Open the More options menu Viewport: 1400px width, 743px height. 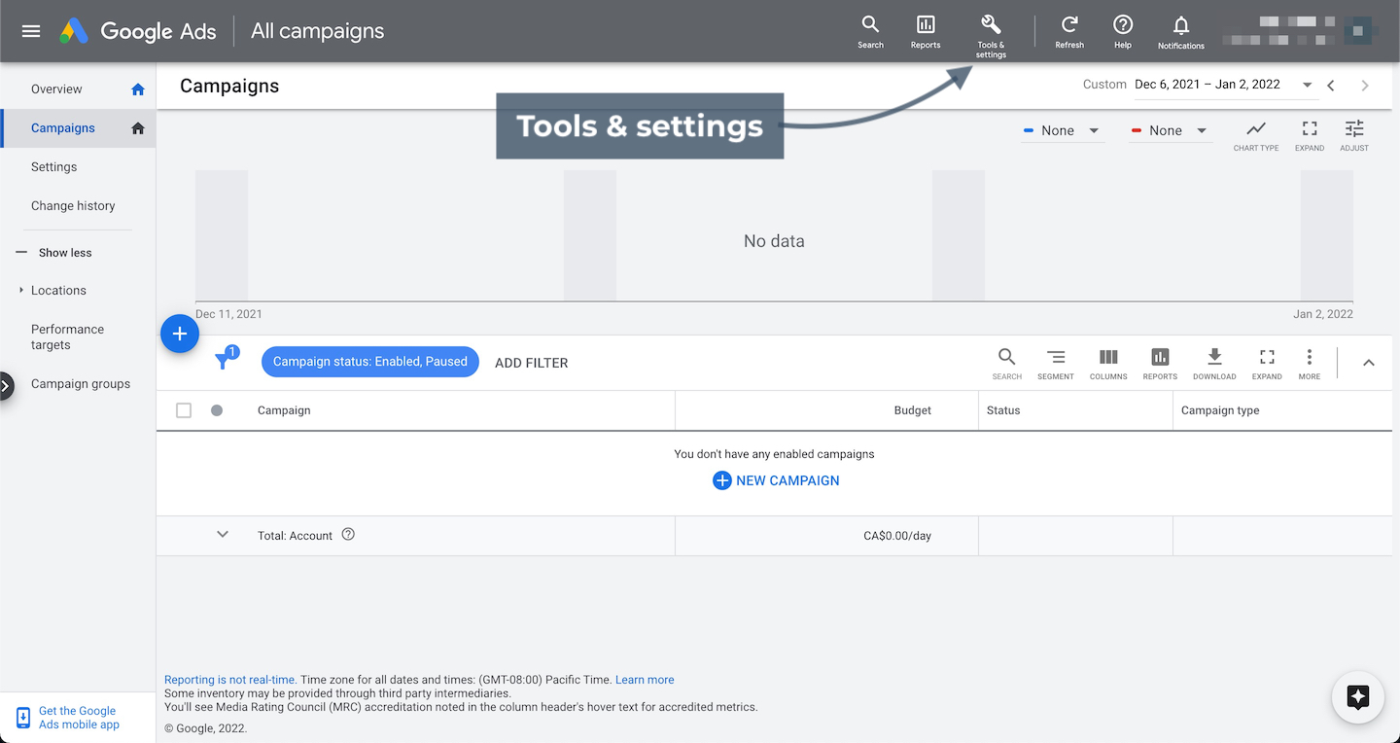(1310, 364)
